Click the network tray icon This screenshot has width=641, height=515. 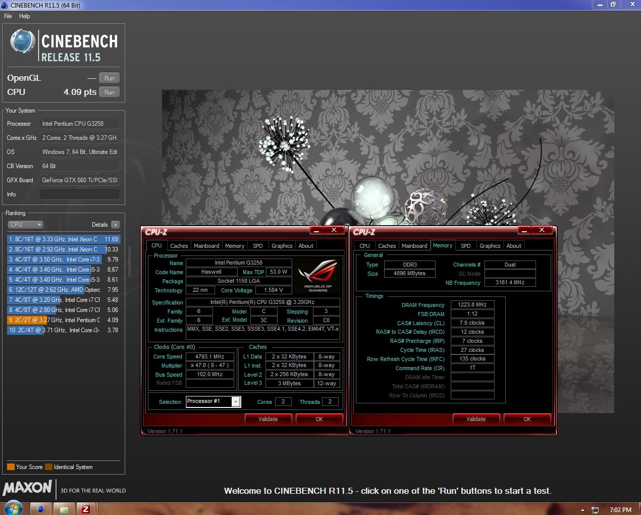coord(595,510)
